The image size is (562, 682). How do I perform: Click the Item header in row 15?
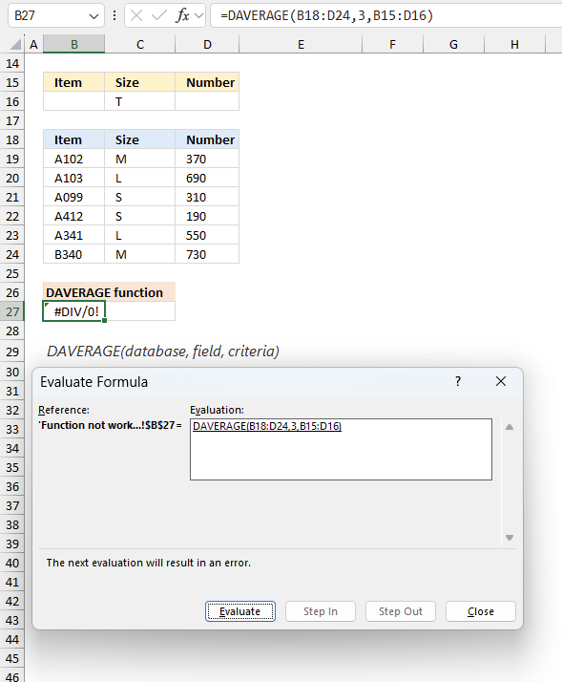click(73, 83)
